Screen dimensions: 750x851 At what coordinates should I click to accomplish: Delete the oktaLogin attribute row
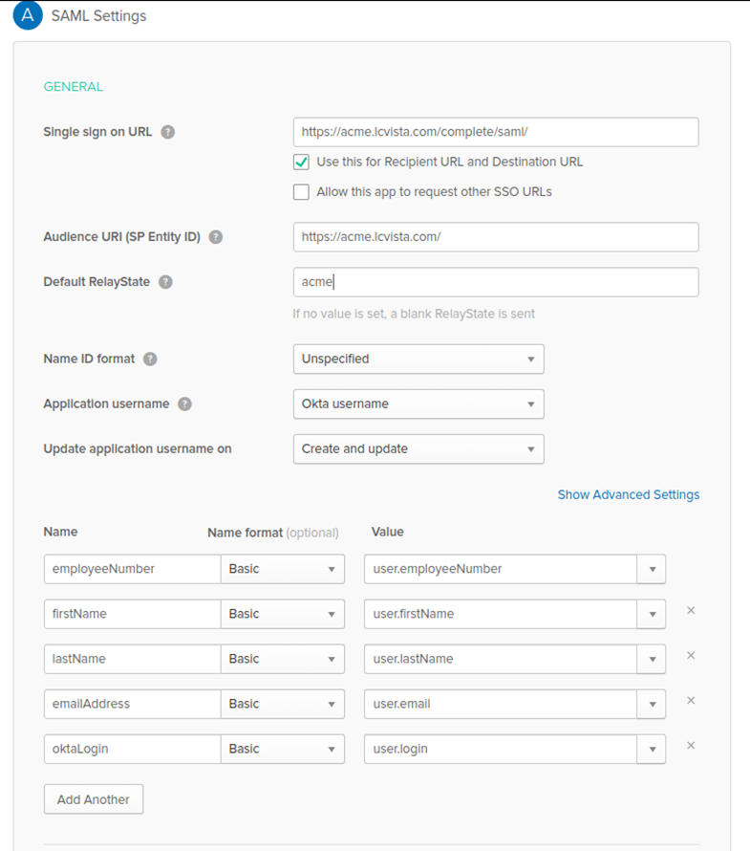[x=691, y=746]
